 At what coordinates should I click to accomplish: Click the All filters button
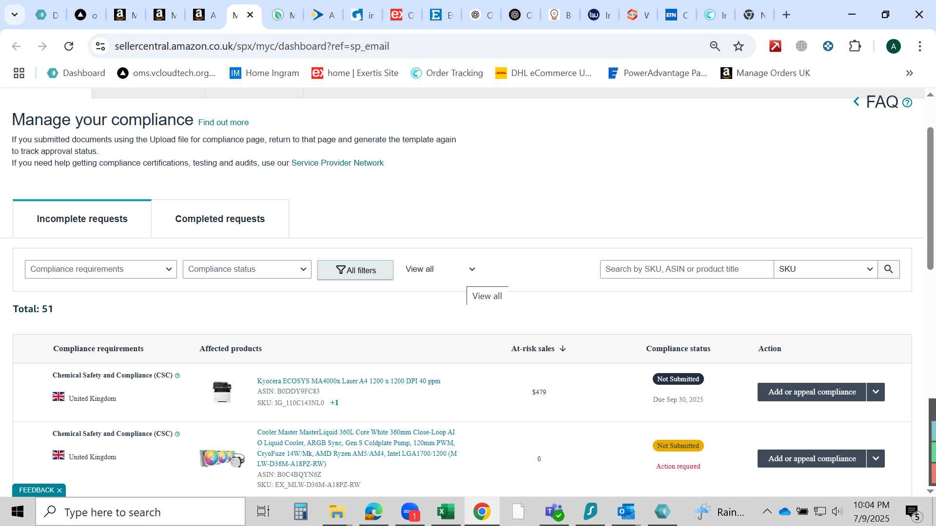point(355,270)
